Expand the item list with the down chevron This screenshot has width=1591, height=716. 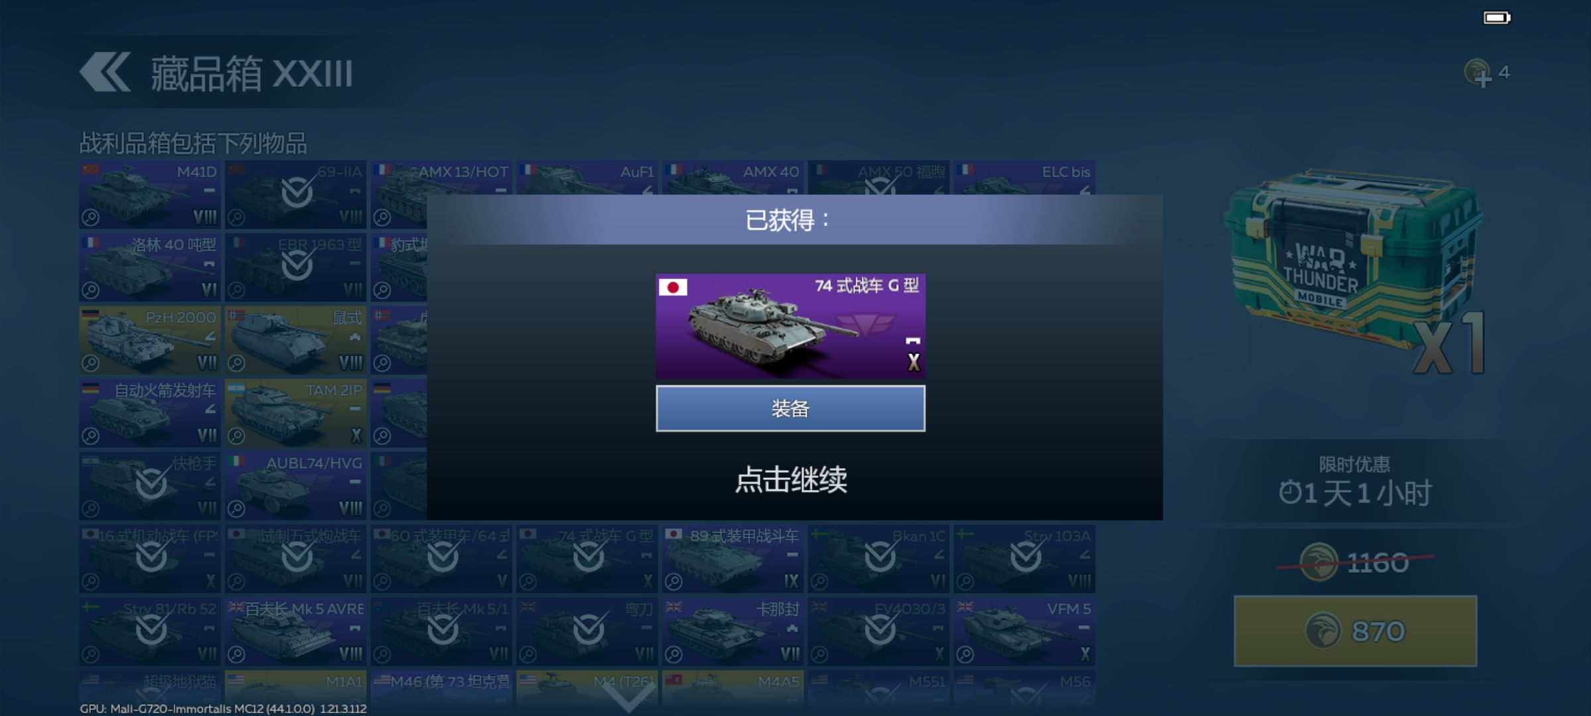(x=628, y=697)
